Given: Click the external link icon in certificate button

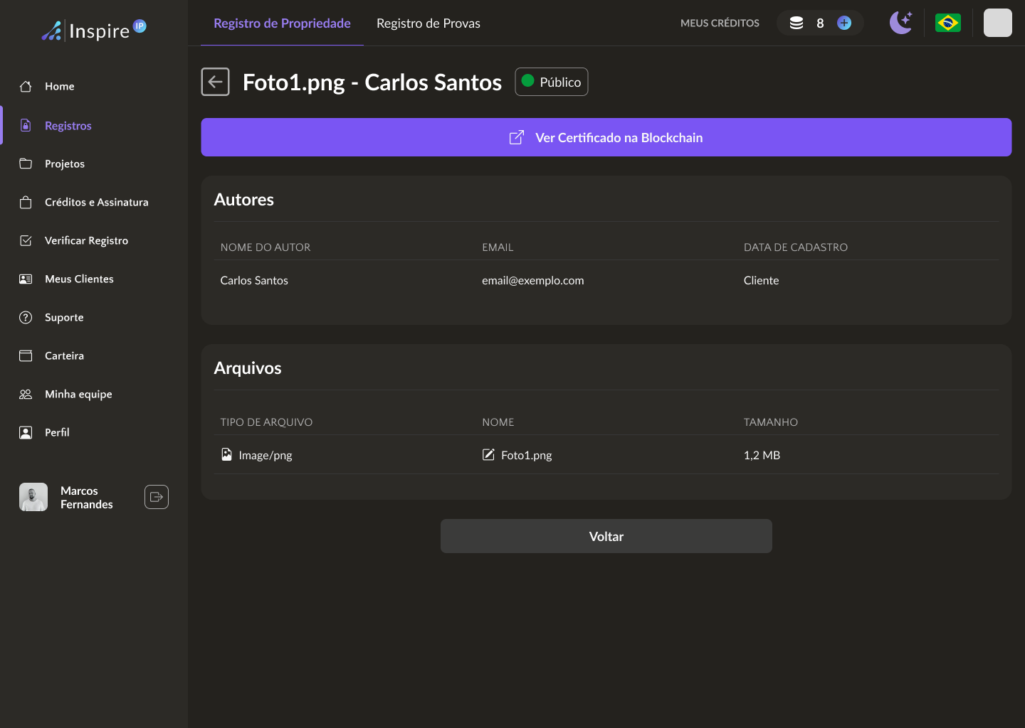Looking at the screenshot, I should click(x=517, y=137).
